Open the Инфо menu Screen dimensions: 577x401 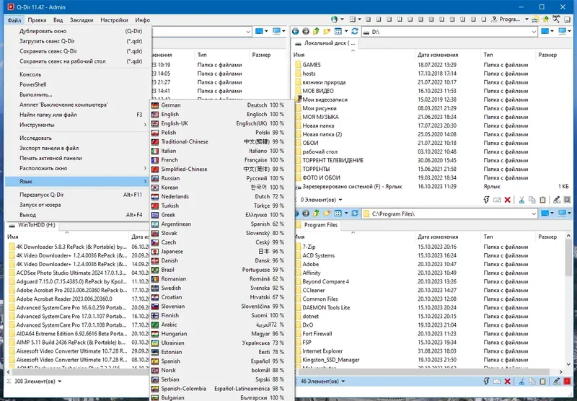pos(142,20)
